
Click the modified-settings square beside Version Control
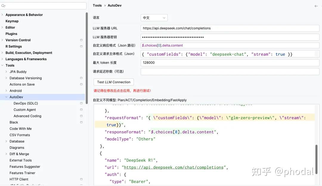81,40
